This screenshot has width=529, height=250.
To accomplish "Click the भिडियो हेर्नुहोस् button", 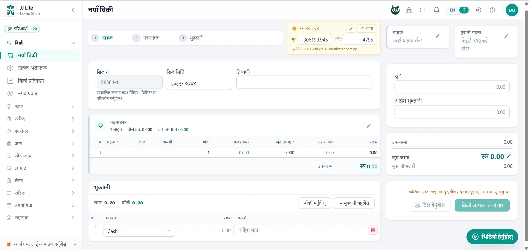I will tap(492, 237).
